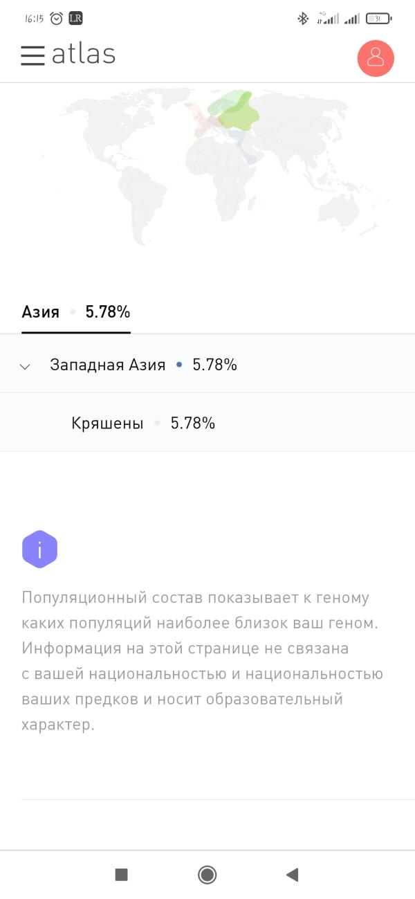
Task: Select the Азия 5.78% tab
Action: pos(76,312)
